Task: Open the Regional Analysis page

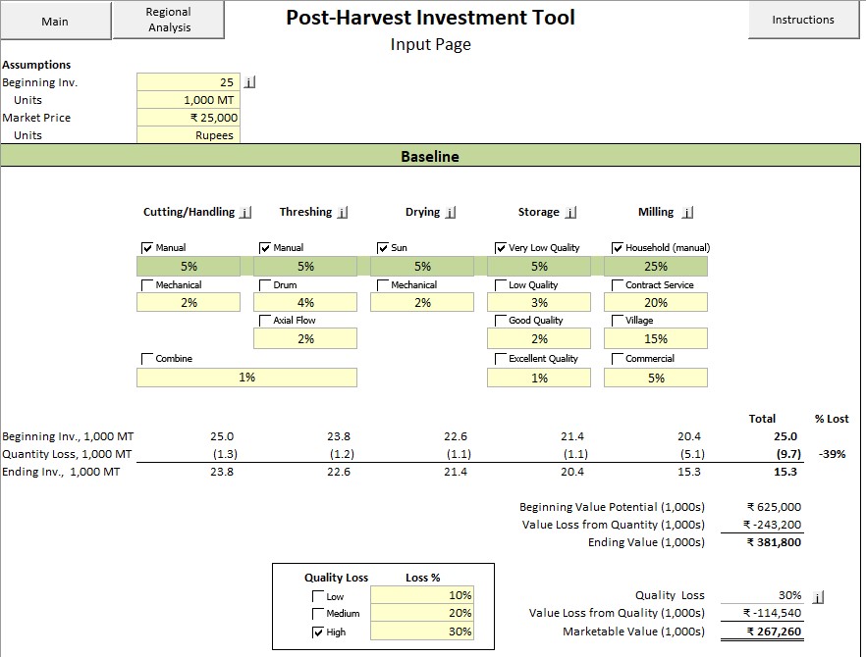Action: point(168,20)
